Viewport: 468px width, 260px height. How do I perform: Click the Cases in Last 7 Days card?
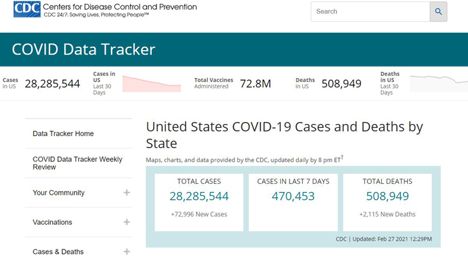click(x=293, y=202)
